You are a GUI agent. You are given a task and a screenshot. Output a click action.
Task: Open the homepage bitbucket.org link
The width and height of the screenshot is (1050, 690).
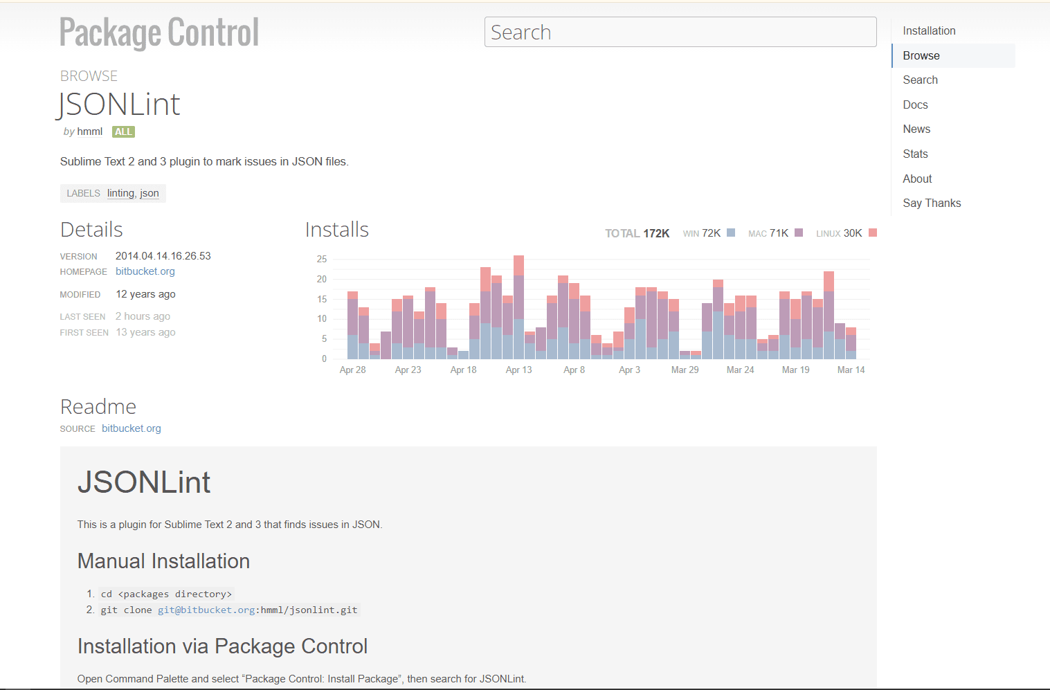point(145,271)
